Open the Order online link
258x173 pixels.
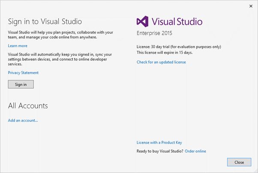click(x=195, y=151)
